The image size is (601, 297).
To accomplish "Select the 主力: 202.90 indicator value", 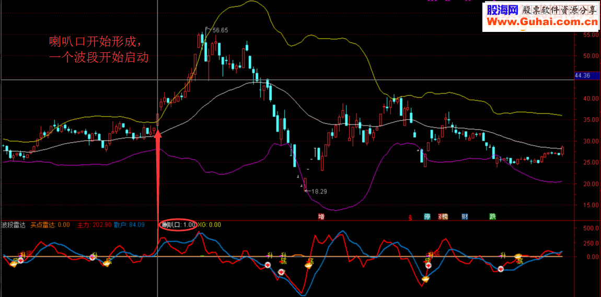I will [x=94, y=225].
